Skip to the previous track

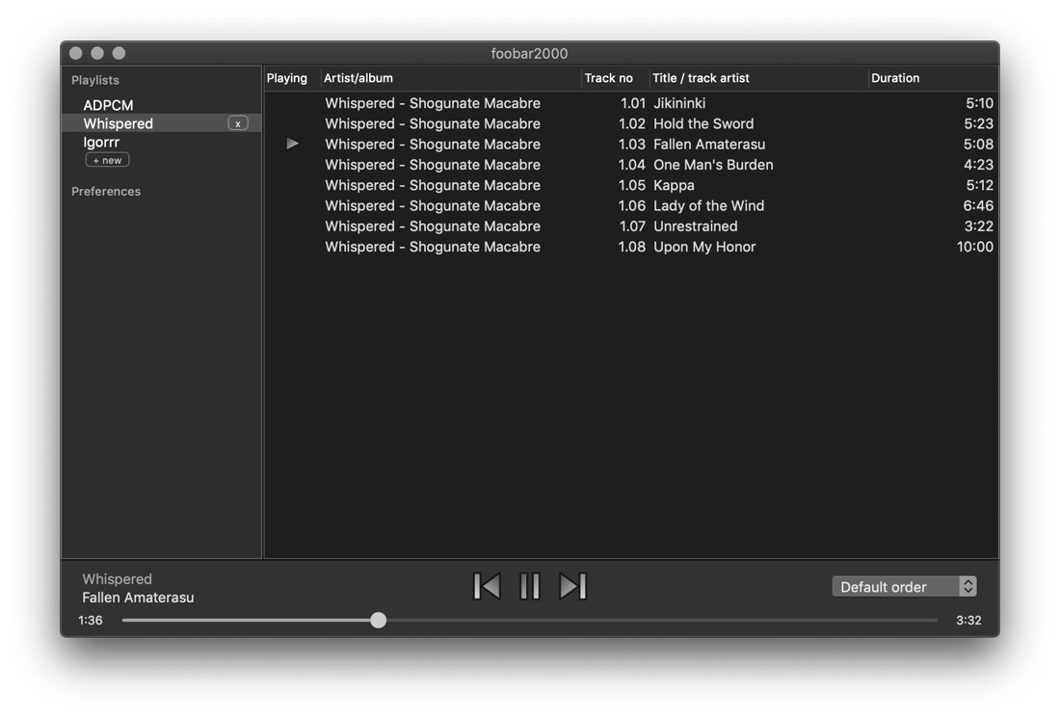487,586
